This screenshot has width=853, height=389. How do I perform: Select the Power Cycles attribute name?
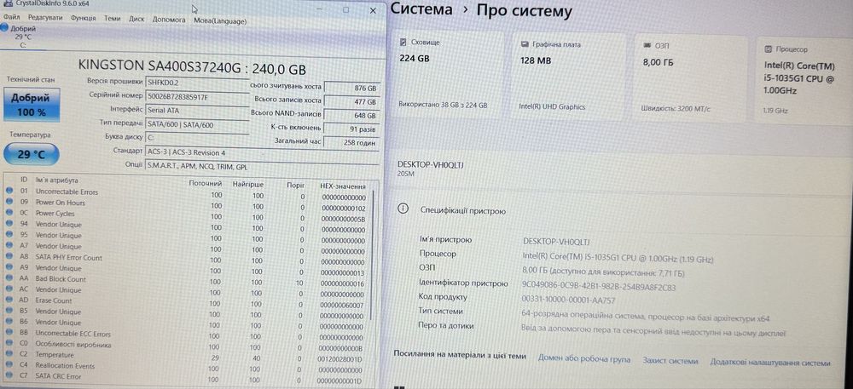(x=55, y=214)
